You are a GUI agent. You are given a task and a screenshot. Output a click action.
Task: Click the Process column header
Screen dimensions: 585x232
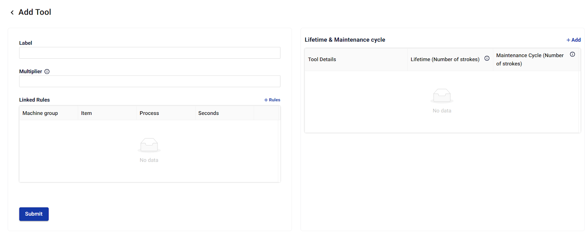(149, 113)
